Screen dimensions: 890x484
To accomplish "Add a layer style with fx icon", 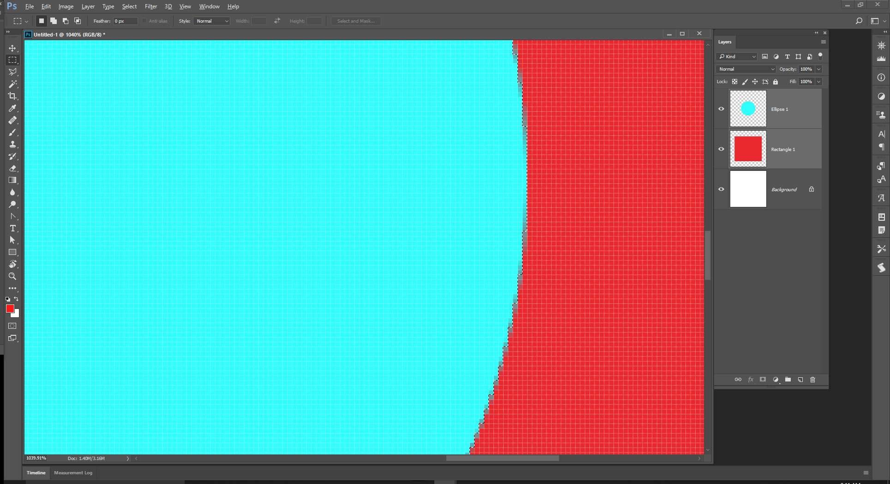I will pos(751,380).
